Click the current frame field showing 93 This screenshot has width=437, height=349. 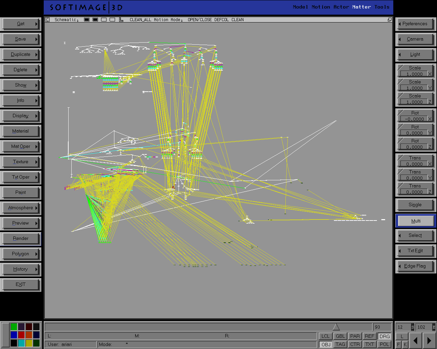[382, 327]
